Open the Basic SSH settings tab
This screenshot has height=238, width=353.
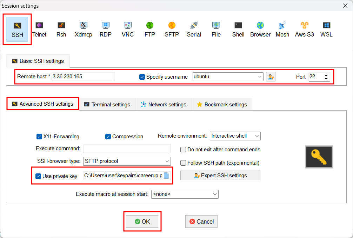[38, 61]
